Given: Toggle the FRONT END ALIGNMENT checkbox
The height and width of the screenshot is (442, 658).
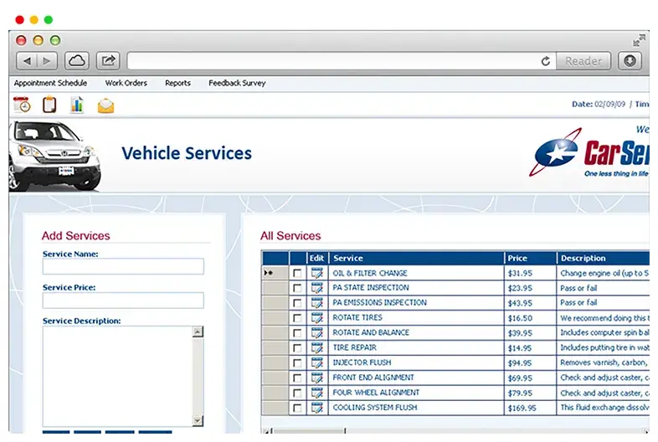Looking at the screenshot, I should coord(297,378).
